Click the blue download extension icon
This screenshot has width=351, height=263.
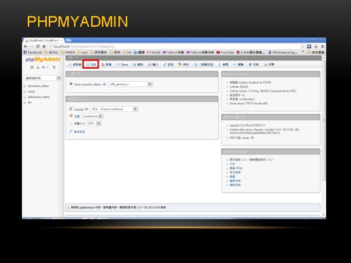point(309,46)
